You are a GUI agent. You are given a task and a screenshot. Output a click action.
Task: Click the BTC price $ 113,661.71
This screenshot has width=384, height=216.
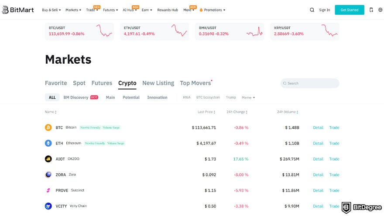(x=204, y=127)
